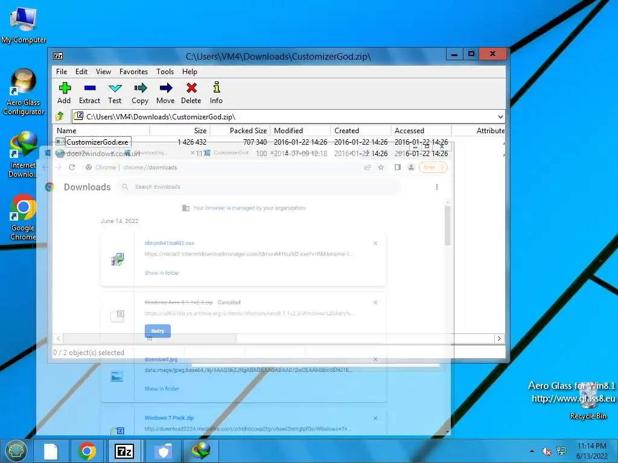Viewport: 618px width, 463px height.
Task: Click the network tray icon
Action: [x=561, y=451]
